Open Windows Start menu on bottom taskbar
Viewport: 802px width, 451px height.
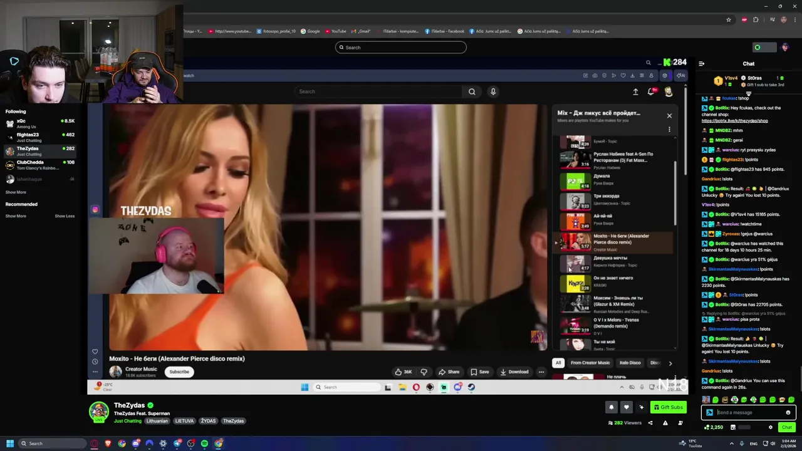click(10, 443)
